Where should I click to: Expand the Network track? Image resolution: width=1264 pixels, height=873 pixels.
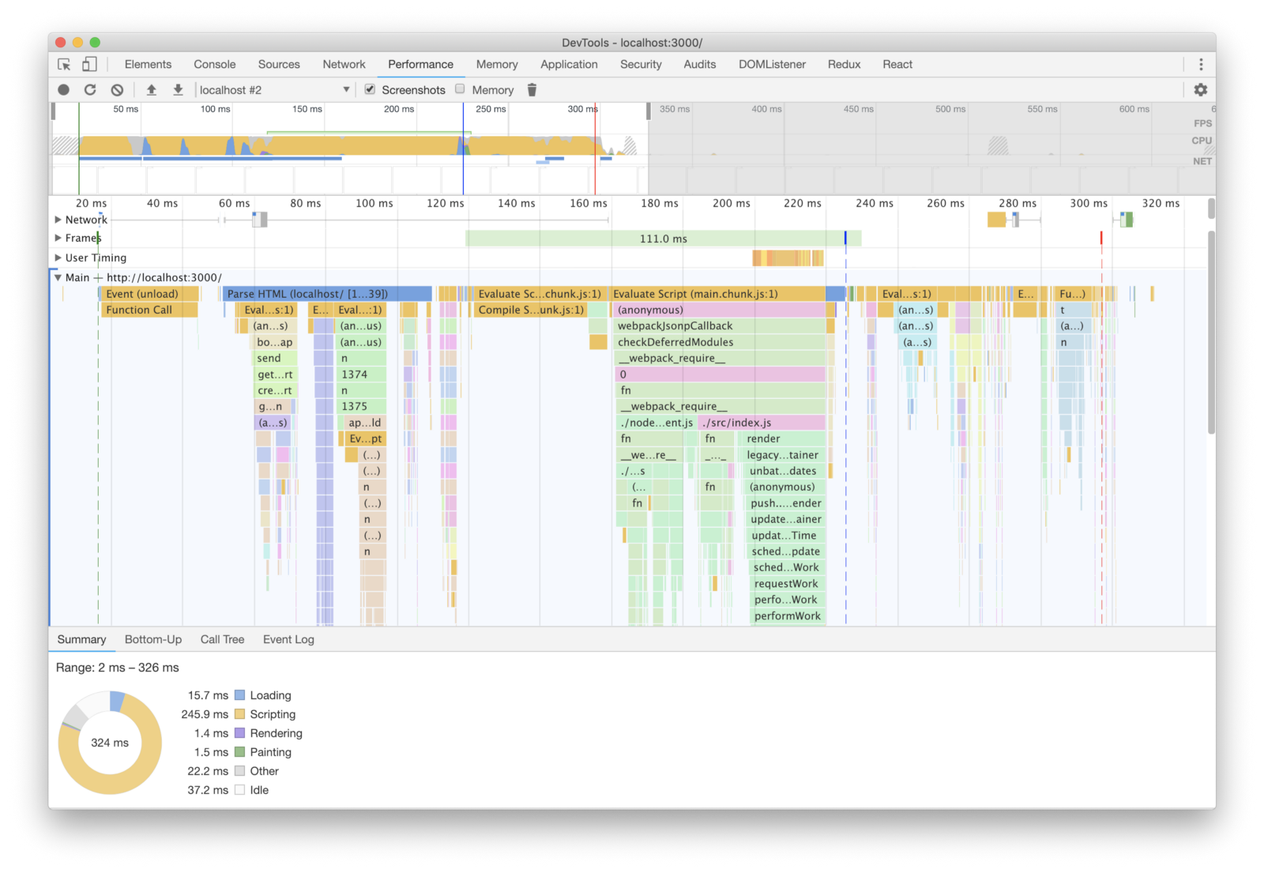point(58,220)
